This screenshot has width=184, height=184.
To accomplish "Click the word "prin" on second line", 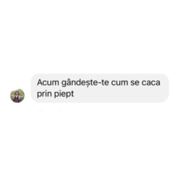I will click(x=44, y=94).
